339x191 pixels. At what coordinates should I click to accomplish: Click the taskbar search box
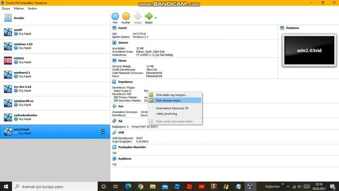55,186
